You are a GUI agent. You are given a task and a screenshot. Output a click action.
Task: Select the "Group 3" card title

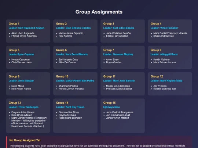(109, 24)
